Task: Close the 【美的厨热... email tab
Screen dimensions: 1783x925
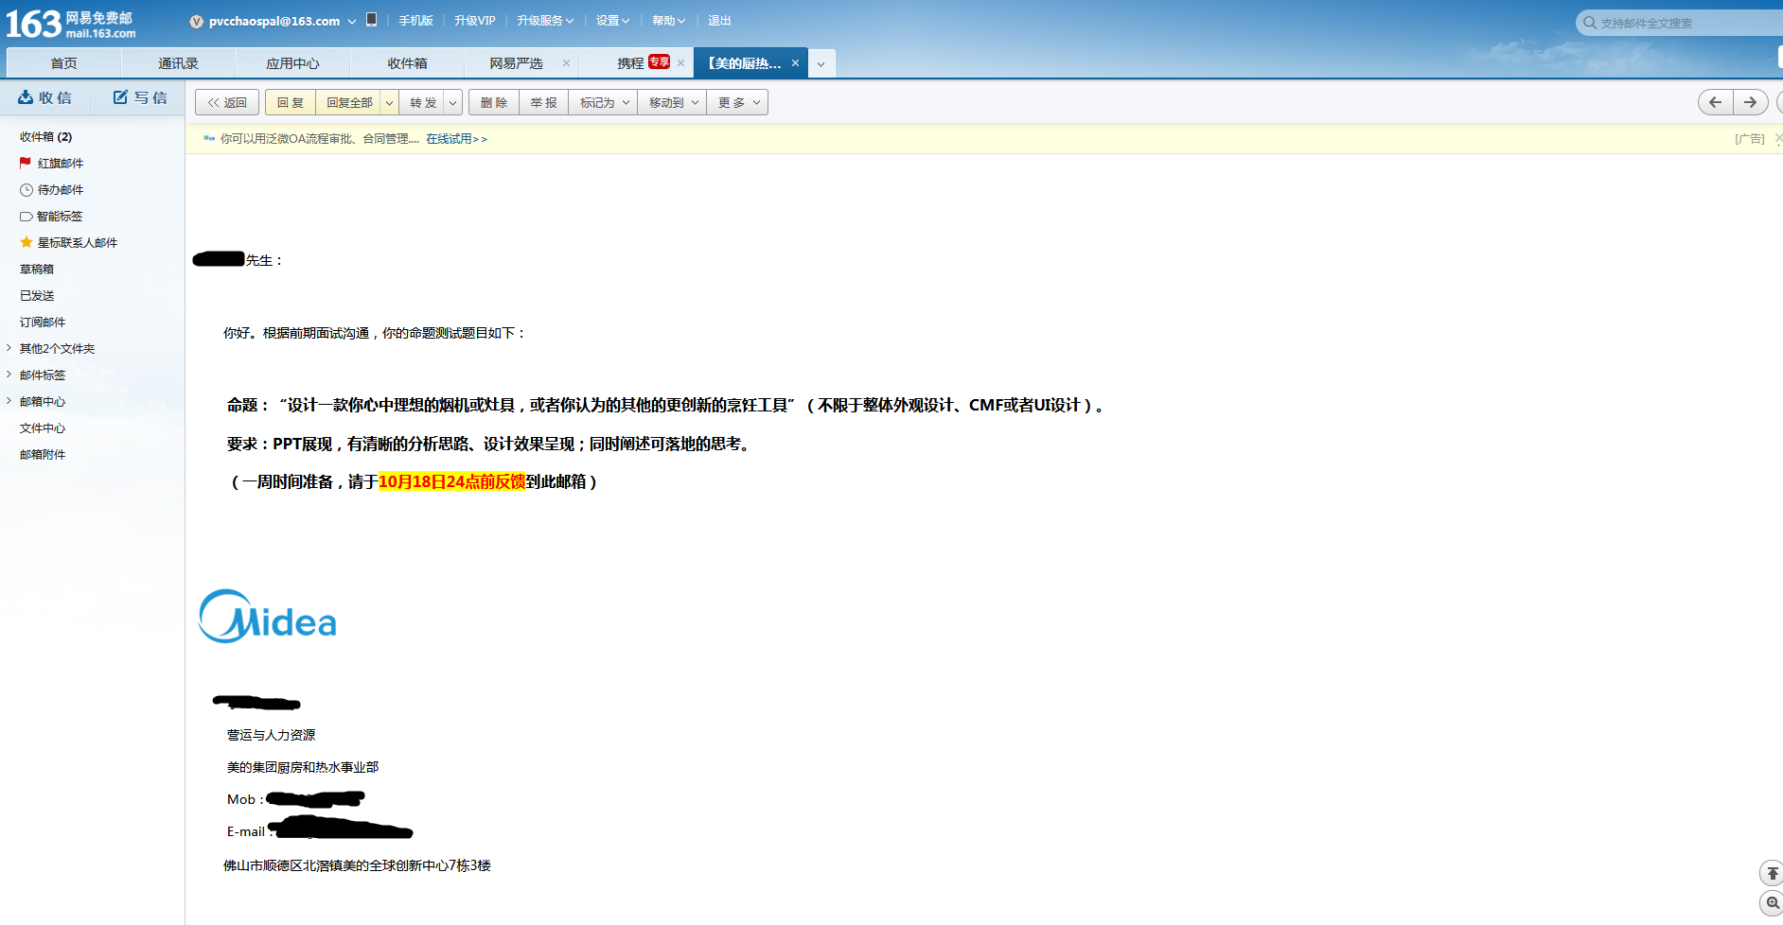Action: pyautogui.click(x=795, y=63)
